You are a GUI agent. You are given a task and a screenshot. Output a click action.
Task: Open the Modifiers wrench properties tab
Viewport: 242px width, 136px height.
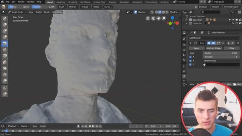(x=184, y=76)
